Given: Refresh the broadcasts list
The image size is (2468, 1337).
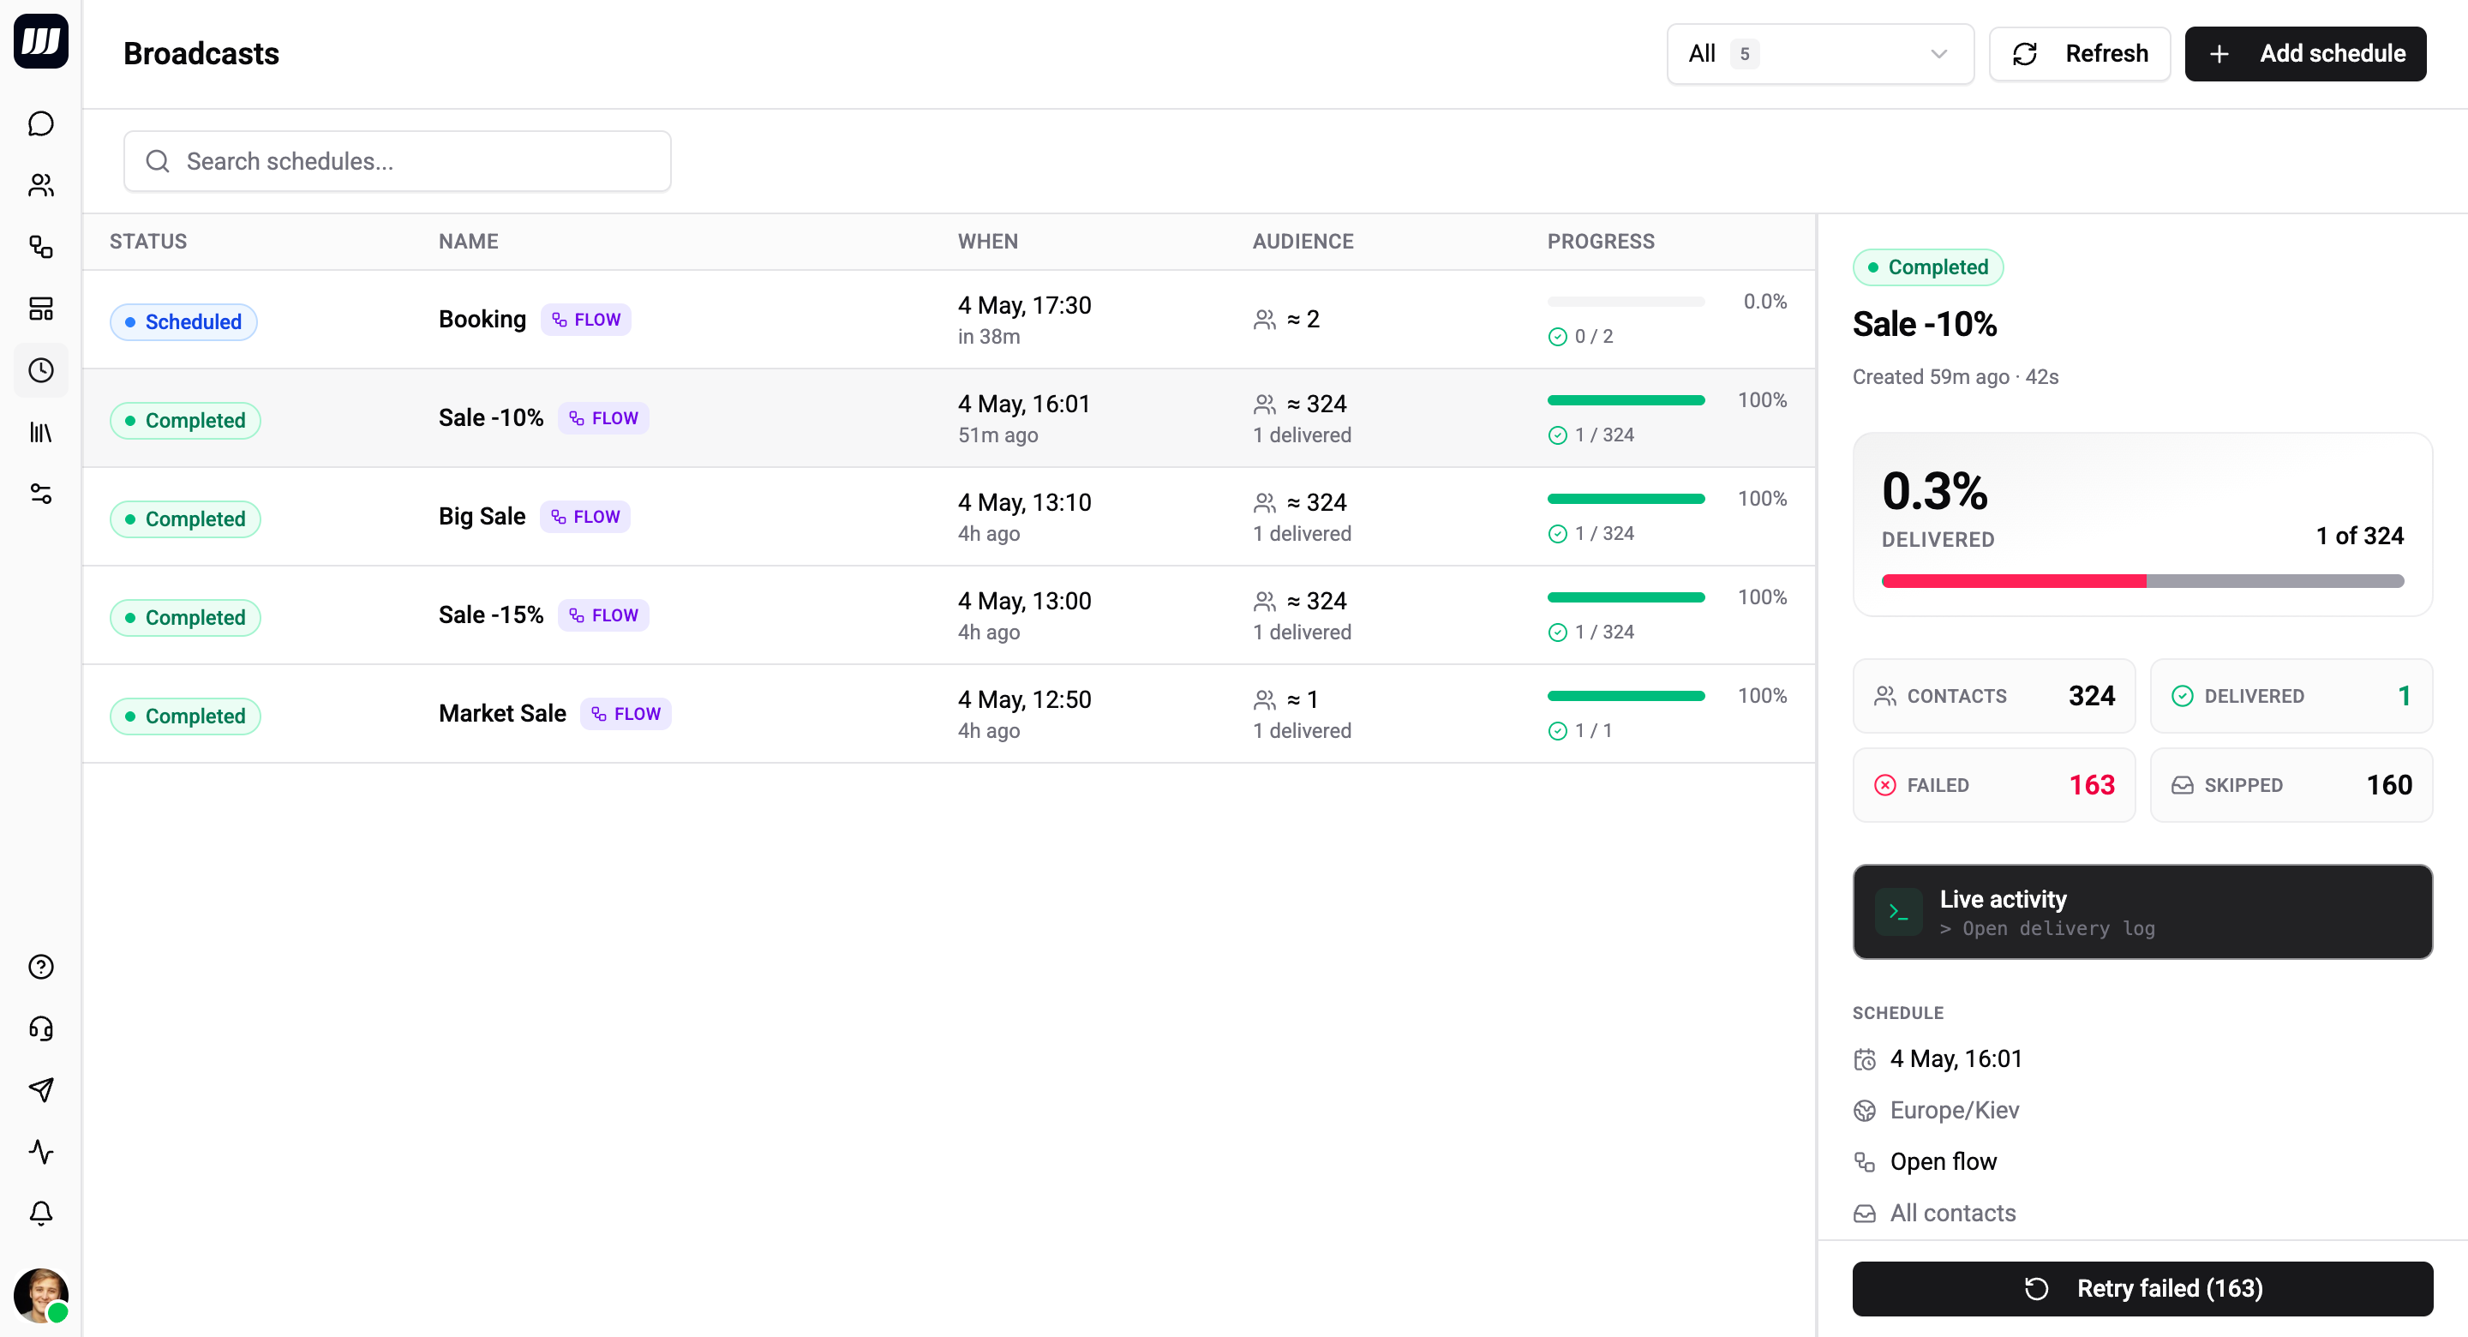Looking at the screenshot, I should [2080, 54].
